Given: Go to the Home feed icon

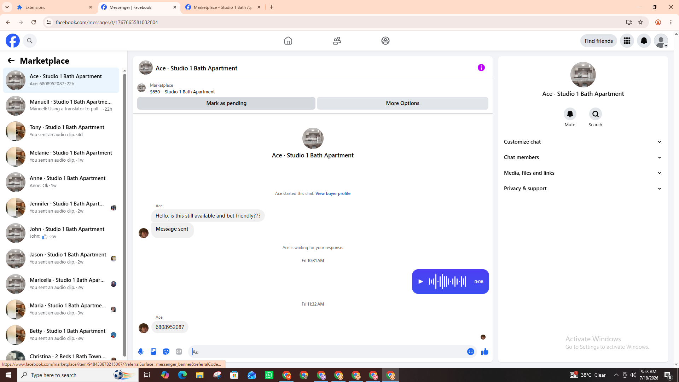Looking at the screenshot, I should point(288,41).
